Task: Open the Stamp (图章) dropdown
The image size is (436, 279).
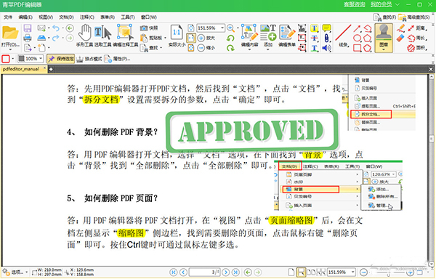Action: (384, 49)
